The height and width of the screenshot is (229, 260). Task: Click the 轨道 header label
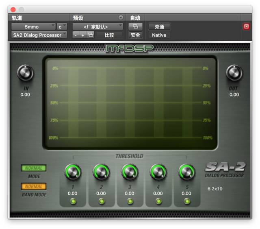[x=17, y=17]
